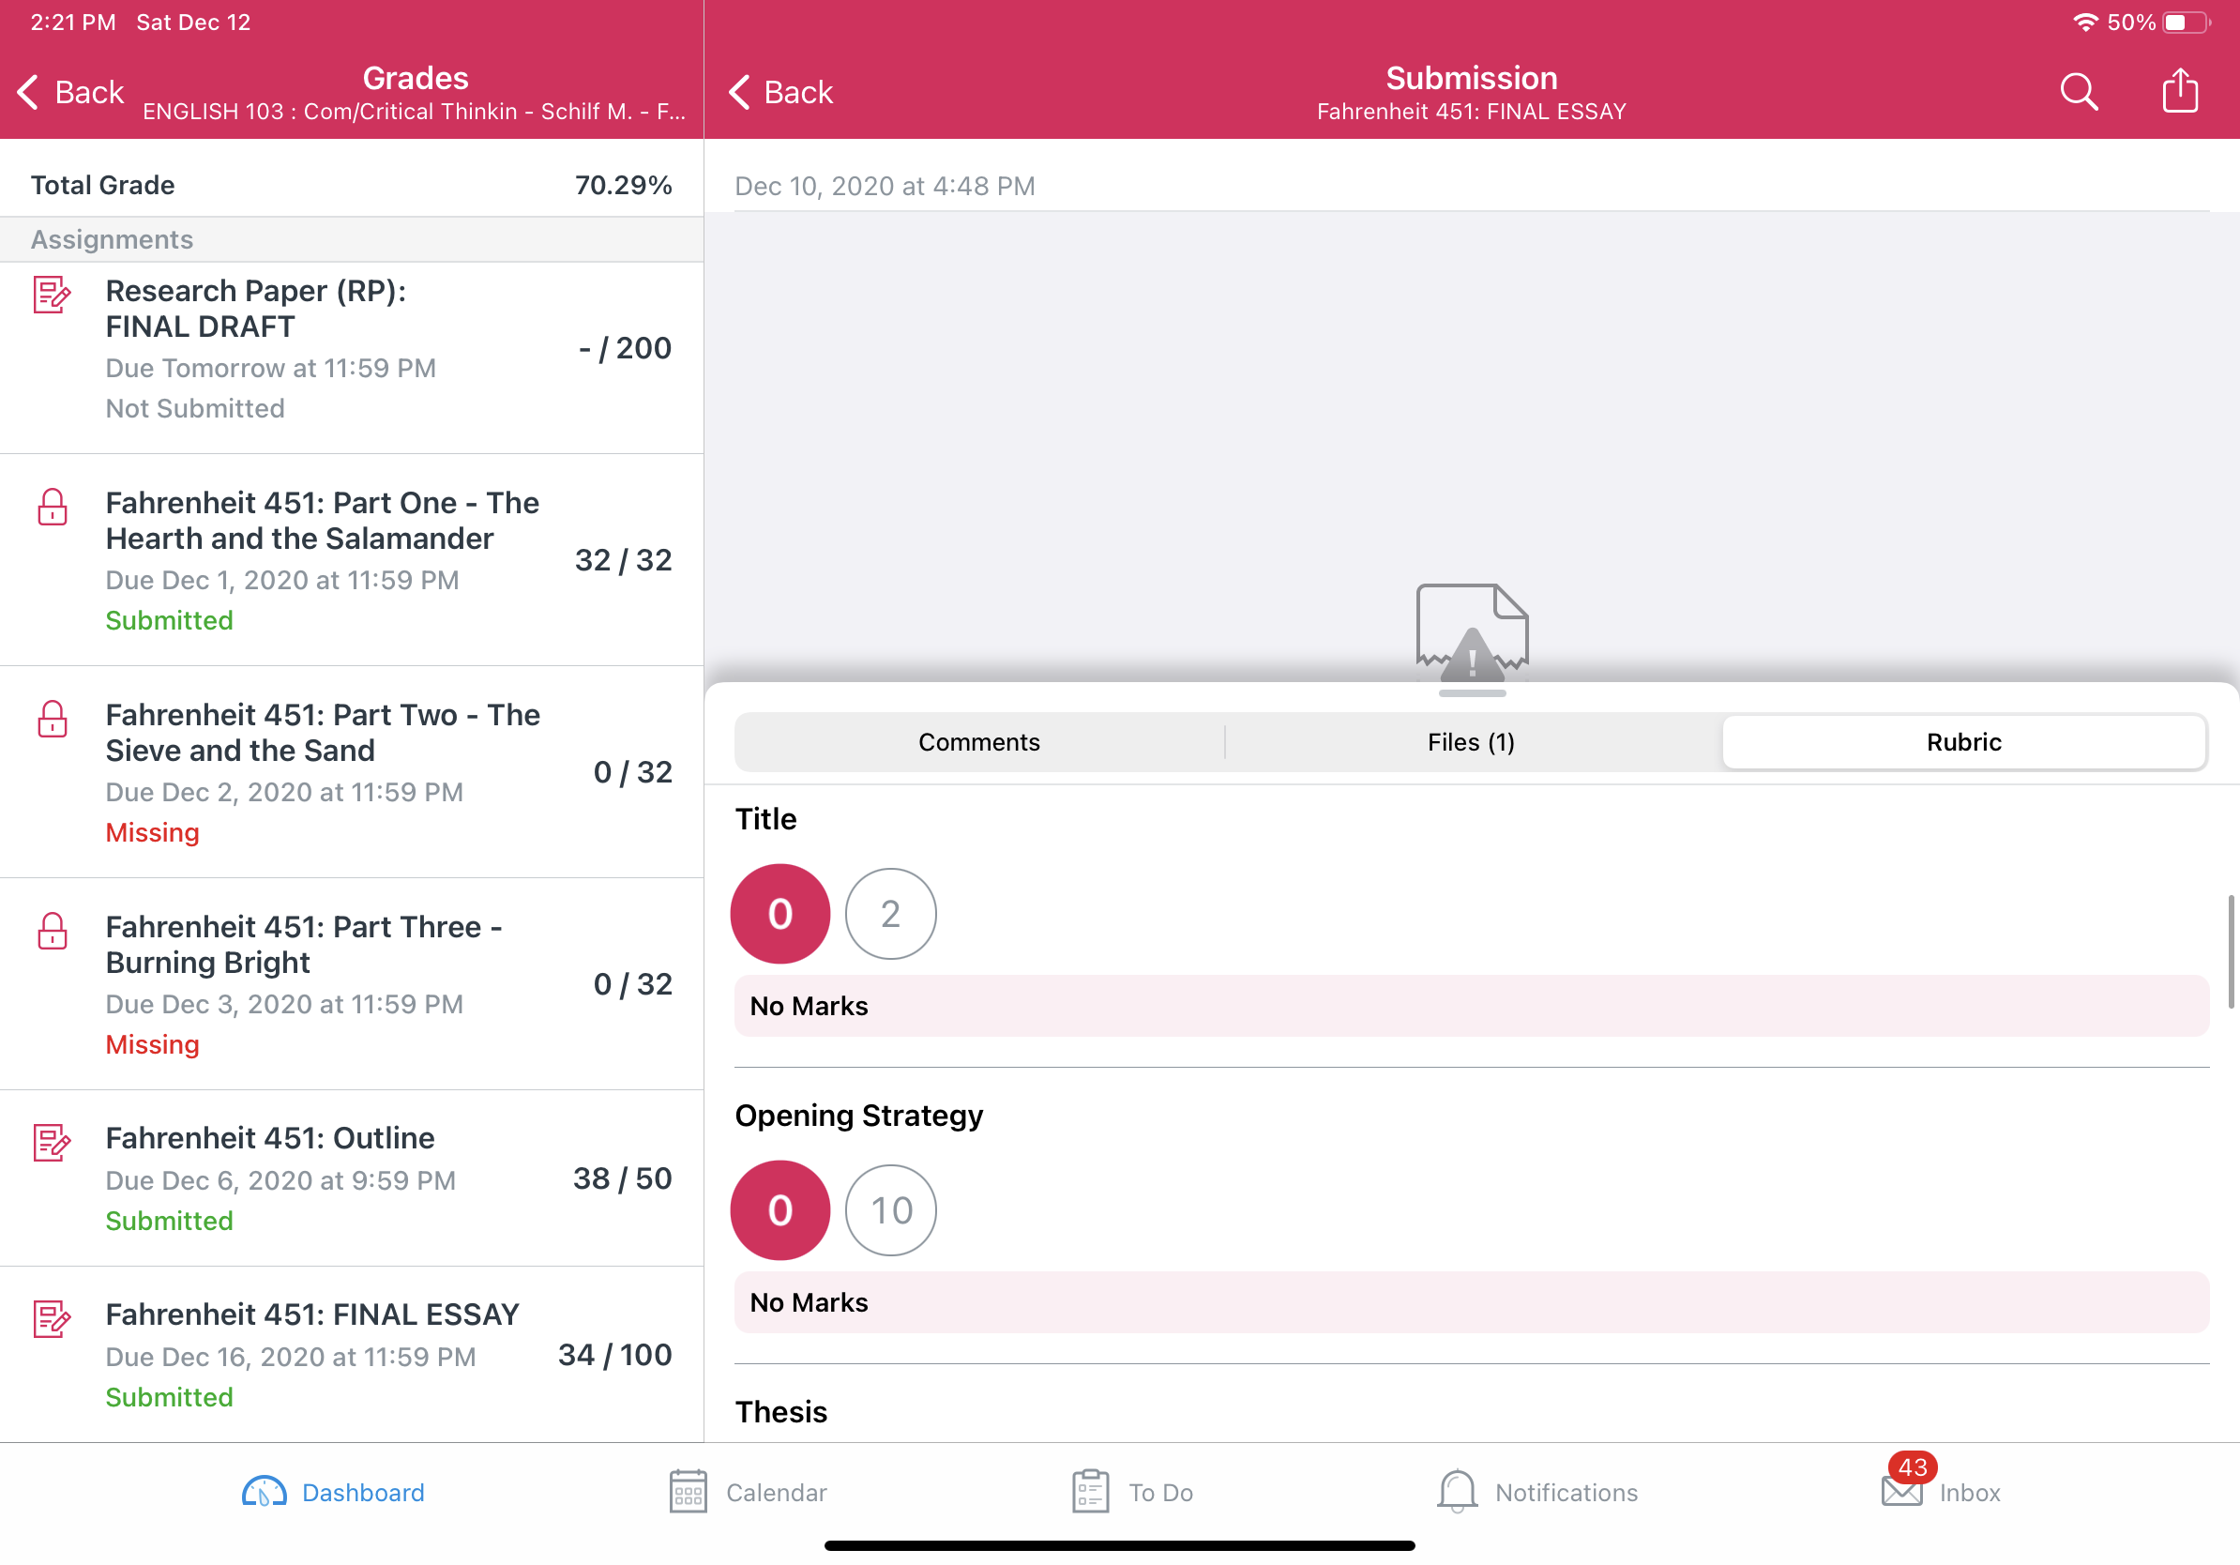This screenshot has width=2240, height=1565.
Task: Select the Rubric tab
Action: pos(1963,741)
